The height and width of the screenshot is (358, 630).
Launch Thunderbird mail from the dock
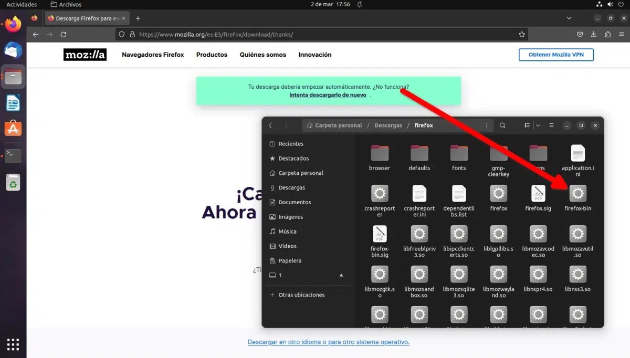(x=13, y=50)
